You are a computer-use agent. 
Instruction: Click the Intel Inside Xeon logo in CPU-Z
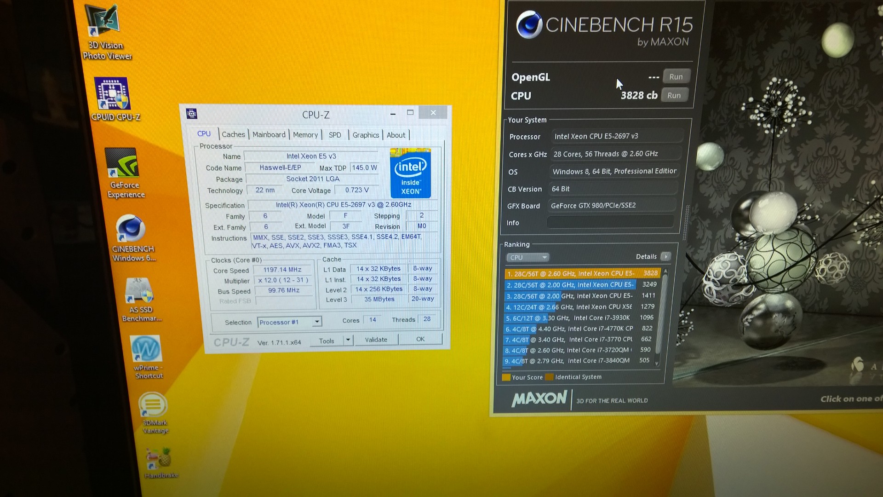coord(410,173)
